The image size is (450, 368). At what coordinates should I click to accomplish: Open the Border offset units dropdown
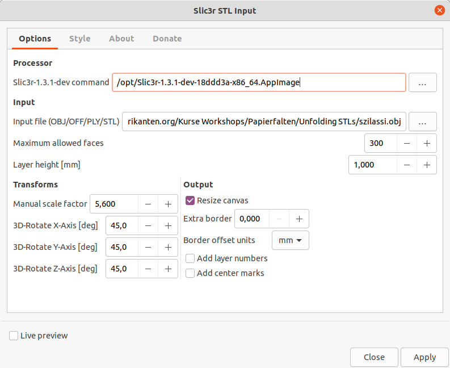(x=291, y=240)
